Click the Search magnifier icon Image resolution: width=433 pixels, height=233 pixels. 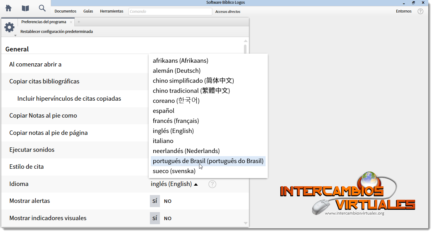(42, 8)
